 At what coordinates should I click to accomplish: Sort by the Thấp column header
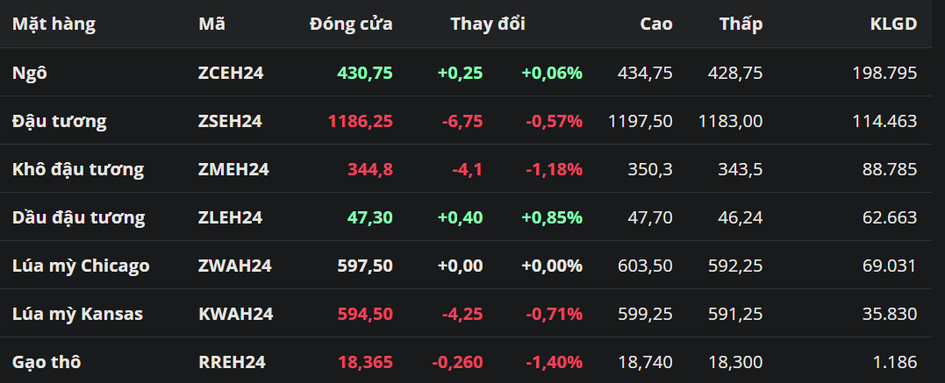pyautogui.click(x=741, y=25)
